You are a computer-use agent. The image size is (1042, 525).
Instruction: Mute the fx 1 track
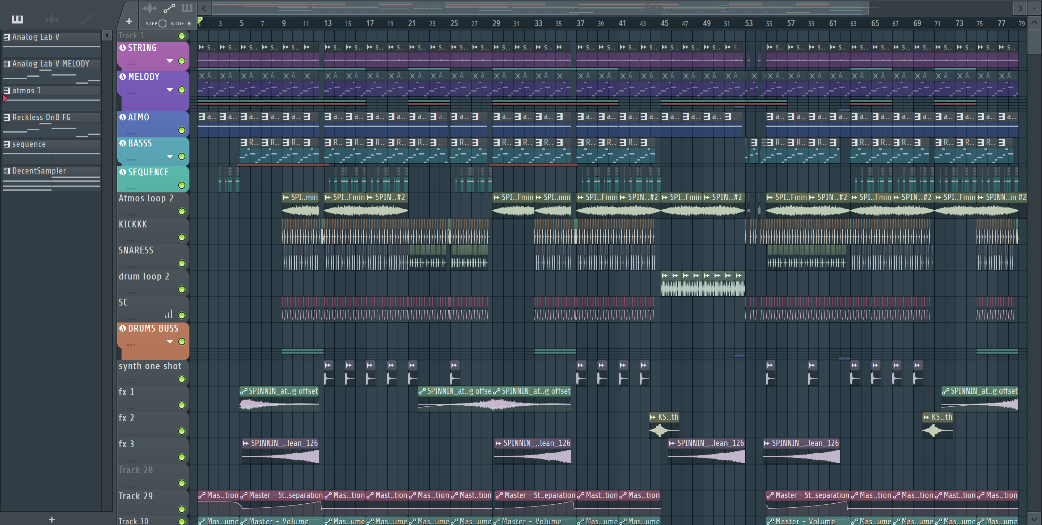click(182, 405)
